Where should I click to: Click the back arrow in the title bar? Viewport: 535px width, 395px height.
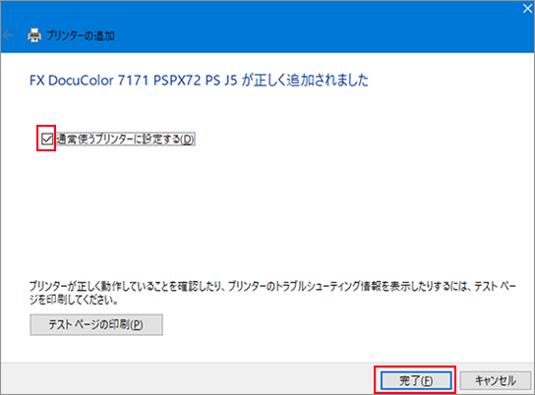8,35
